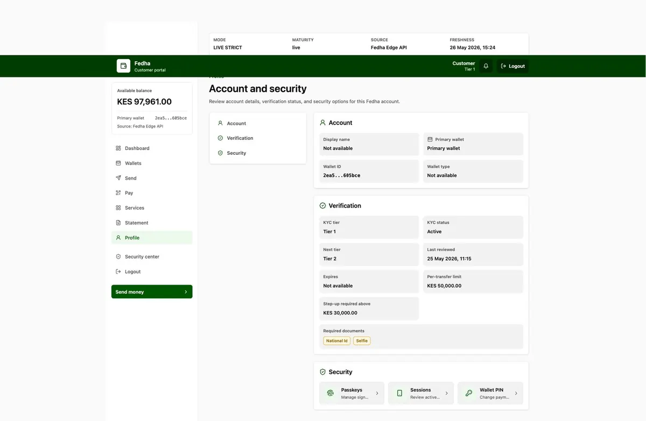This screenshot has height=421, width=646.
Task: Click the Expires Not available field
Action: pos(369,281)
